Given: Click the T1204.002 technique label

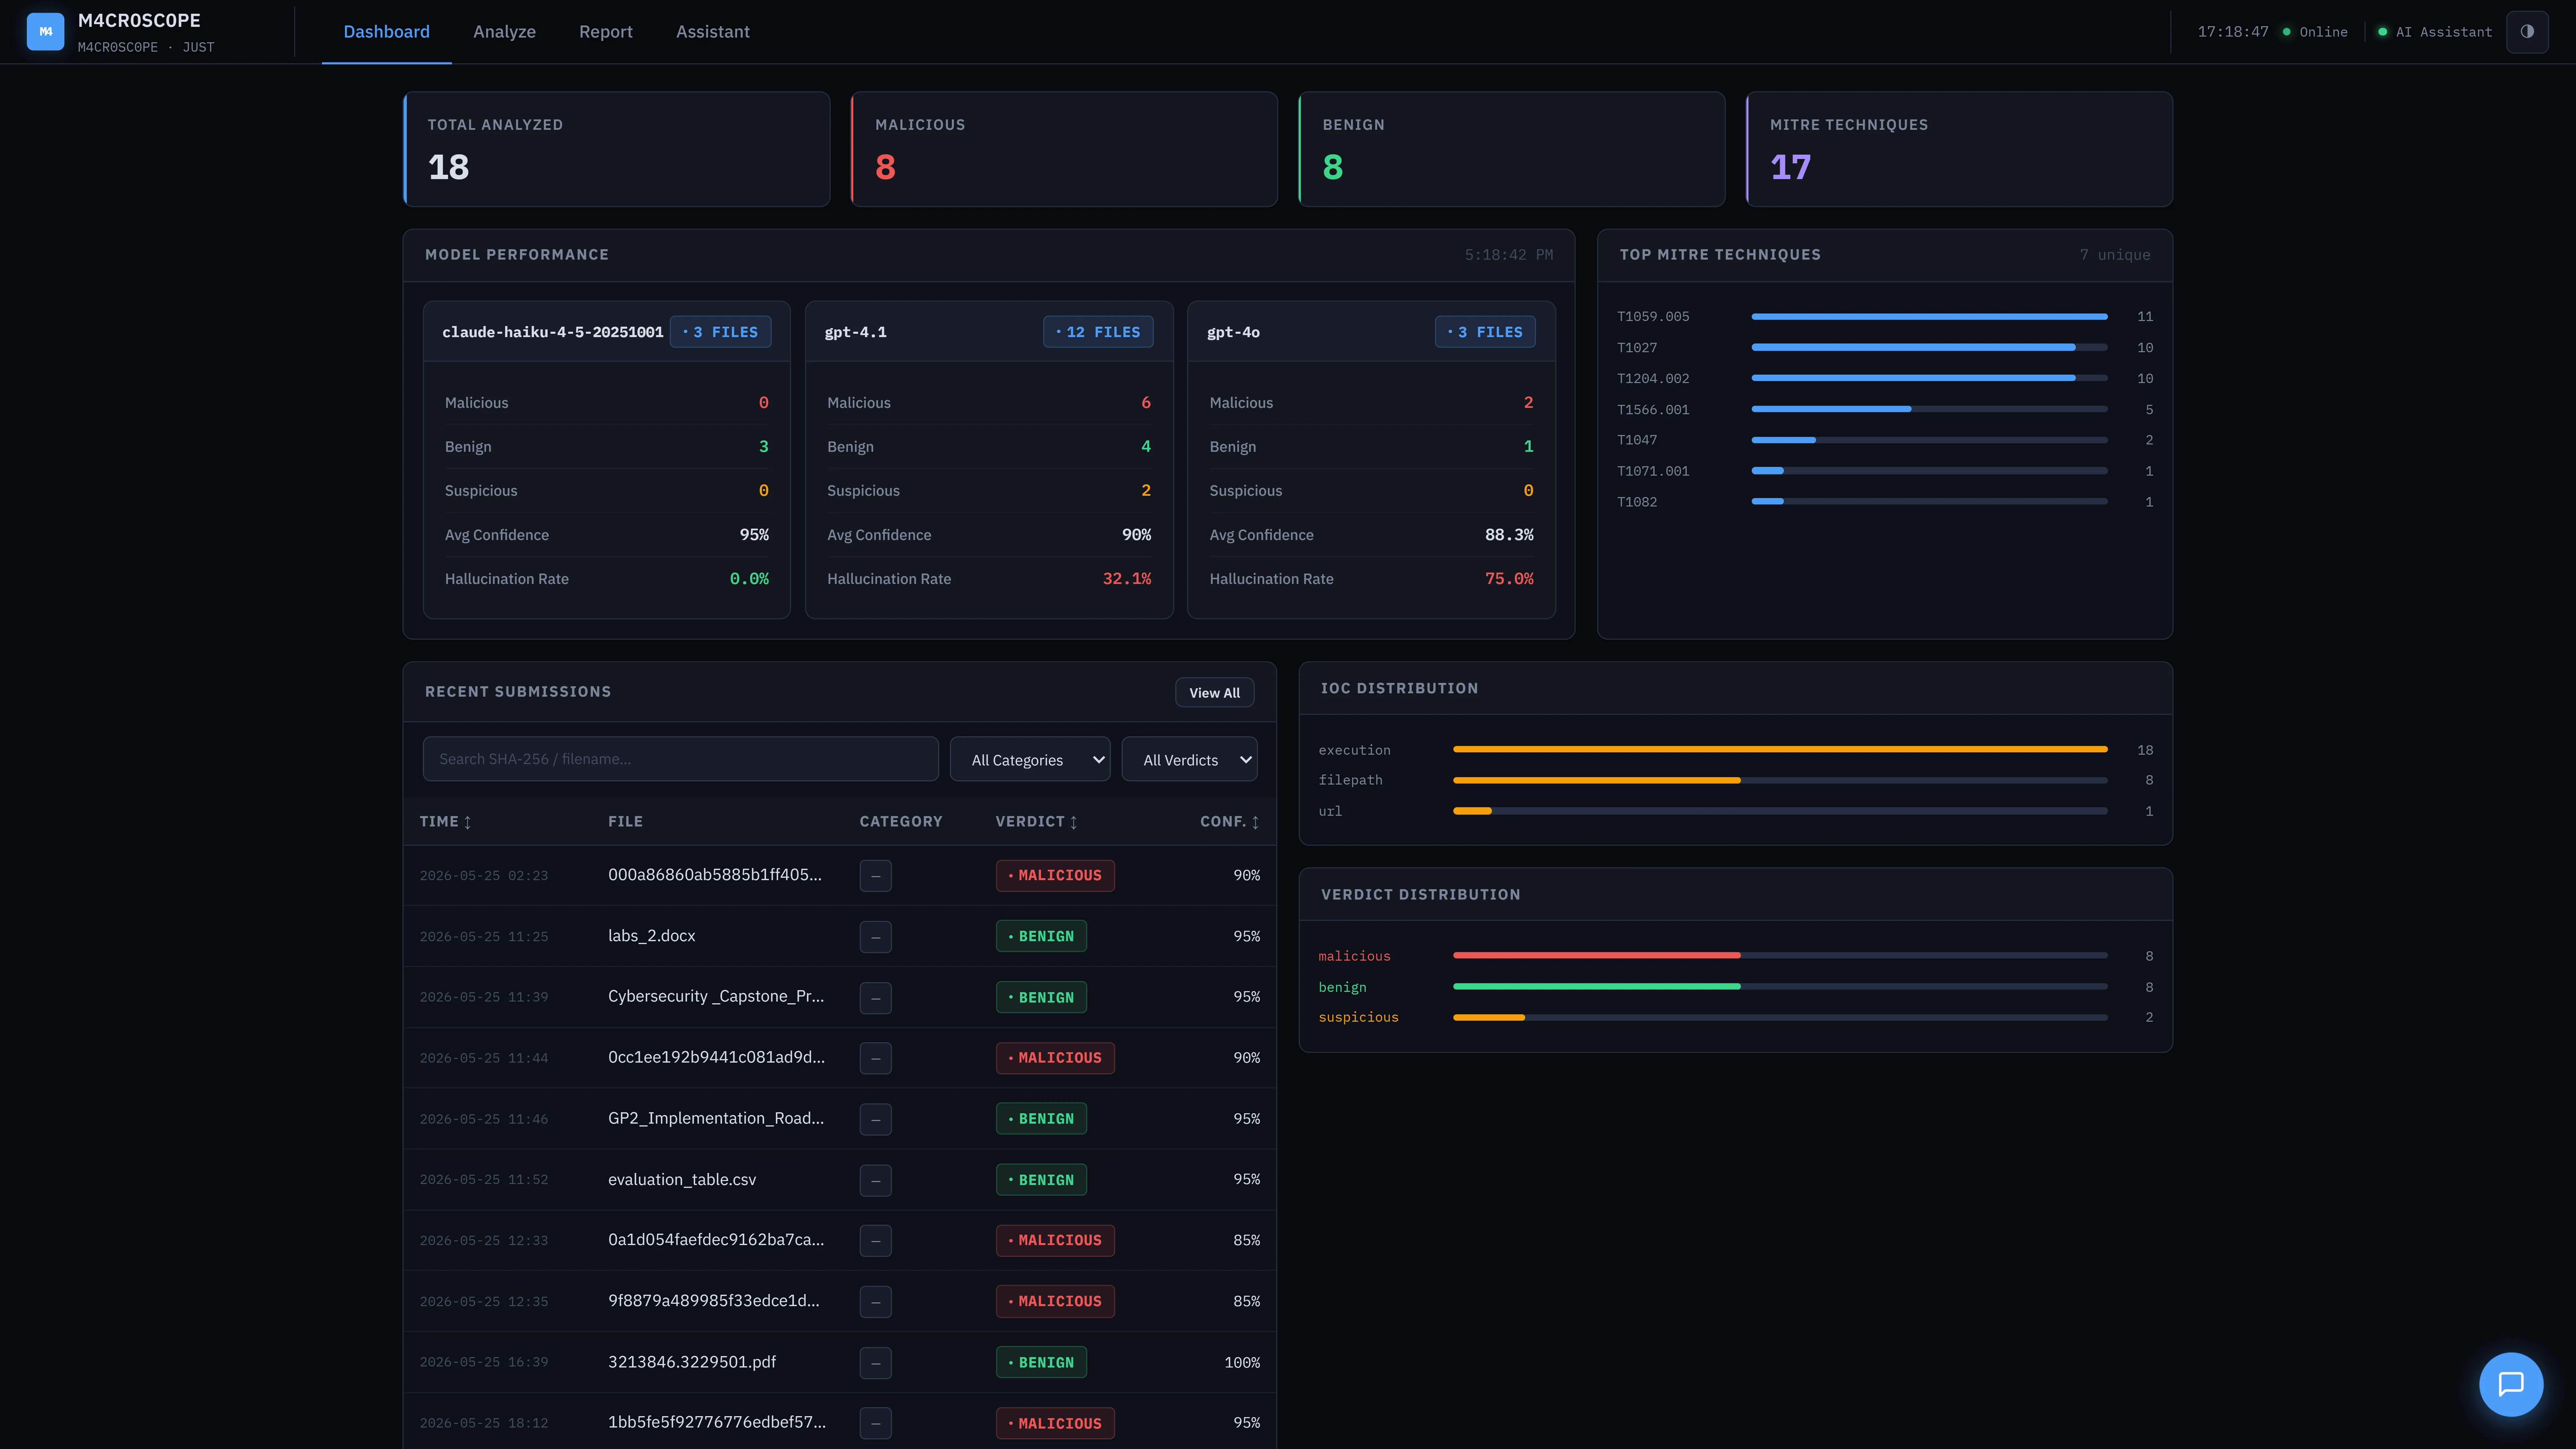Looking at the screenshot, I should tap(1653, 379).
